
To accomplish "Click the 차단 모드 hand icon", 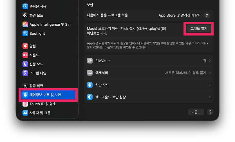I will (90, 85).
